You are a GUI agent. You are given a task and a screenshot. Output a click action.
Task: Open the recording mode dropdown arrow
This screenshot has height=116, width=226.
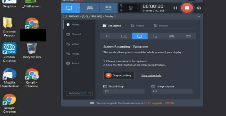[x=79, y=8]
